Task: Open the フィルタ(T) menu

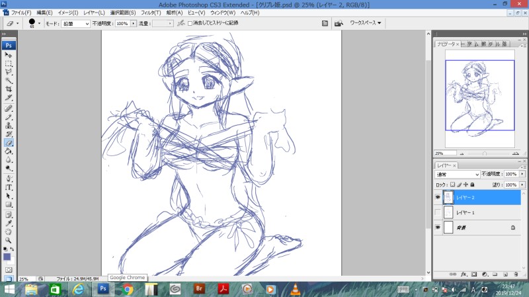Action: pos(151,13)
